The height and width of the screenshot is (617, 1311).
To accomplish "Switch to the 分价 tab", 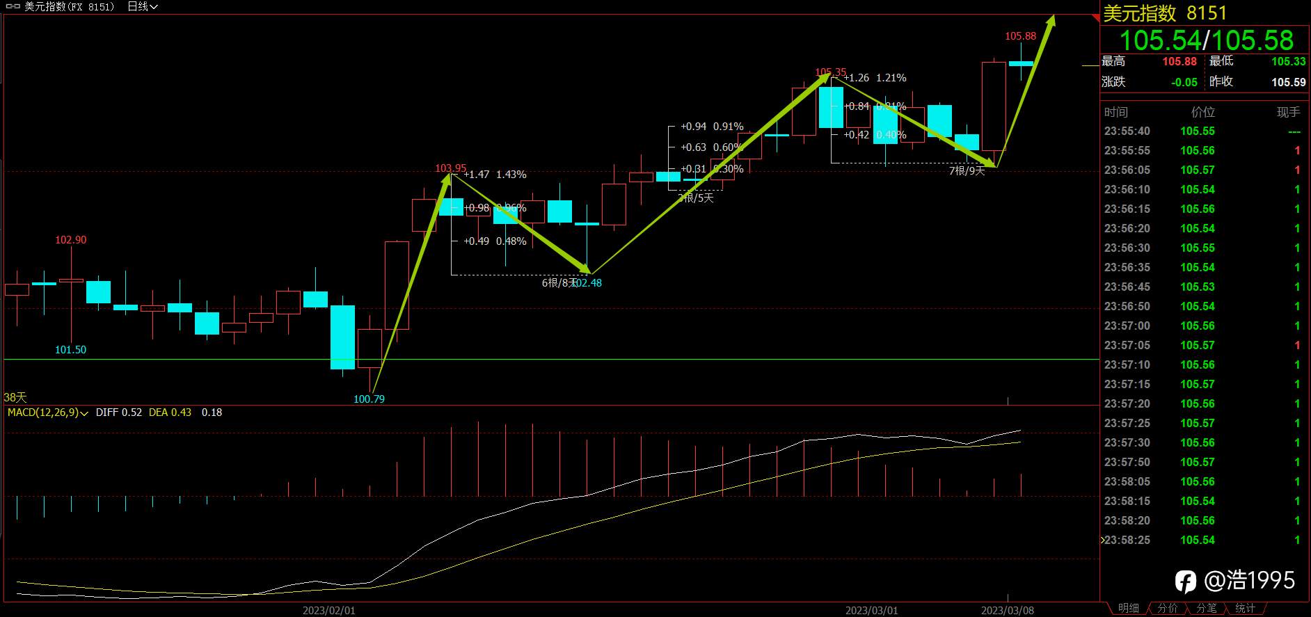I will (1167, 608).
